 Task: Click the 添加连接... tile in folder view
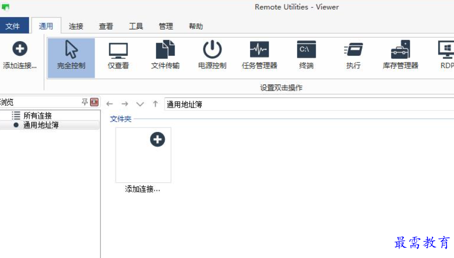pos(143,160)
